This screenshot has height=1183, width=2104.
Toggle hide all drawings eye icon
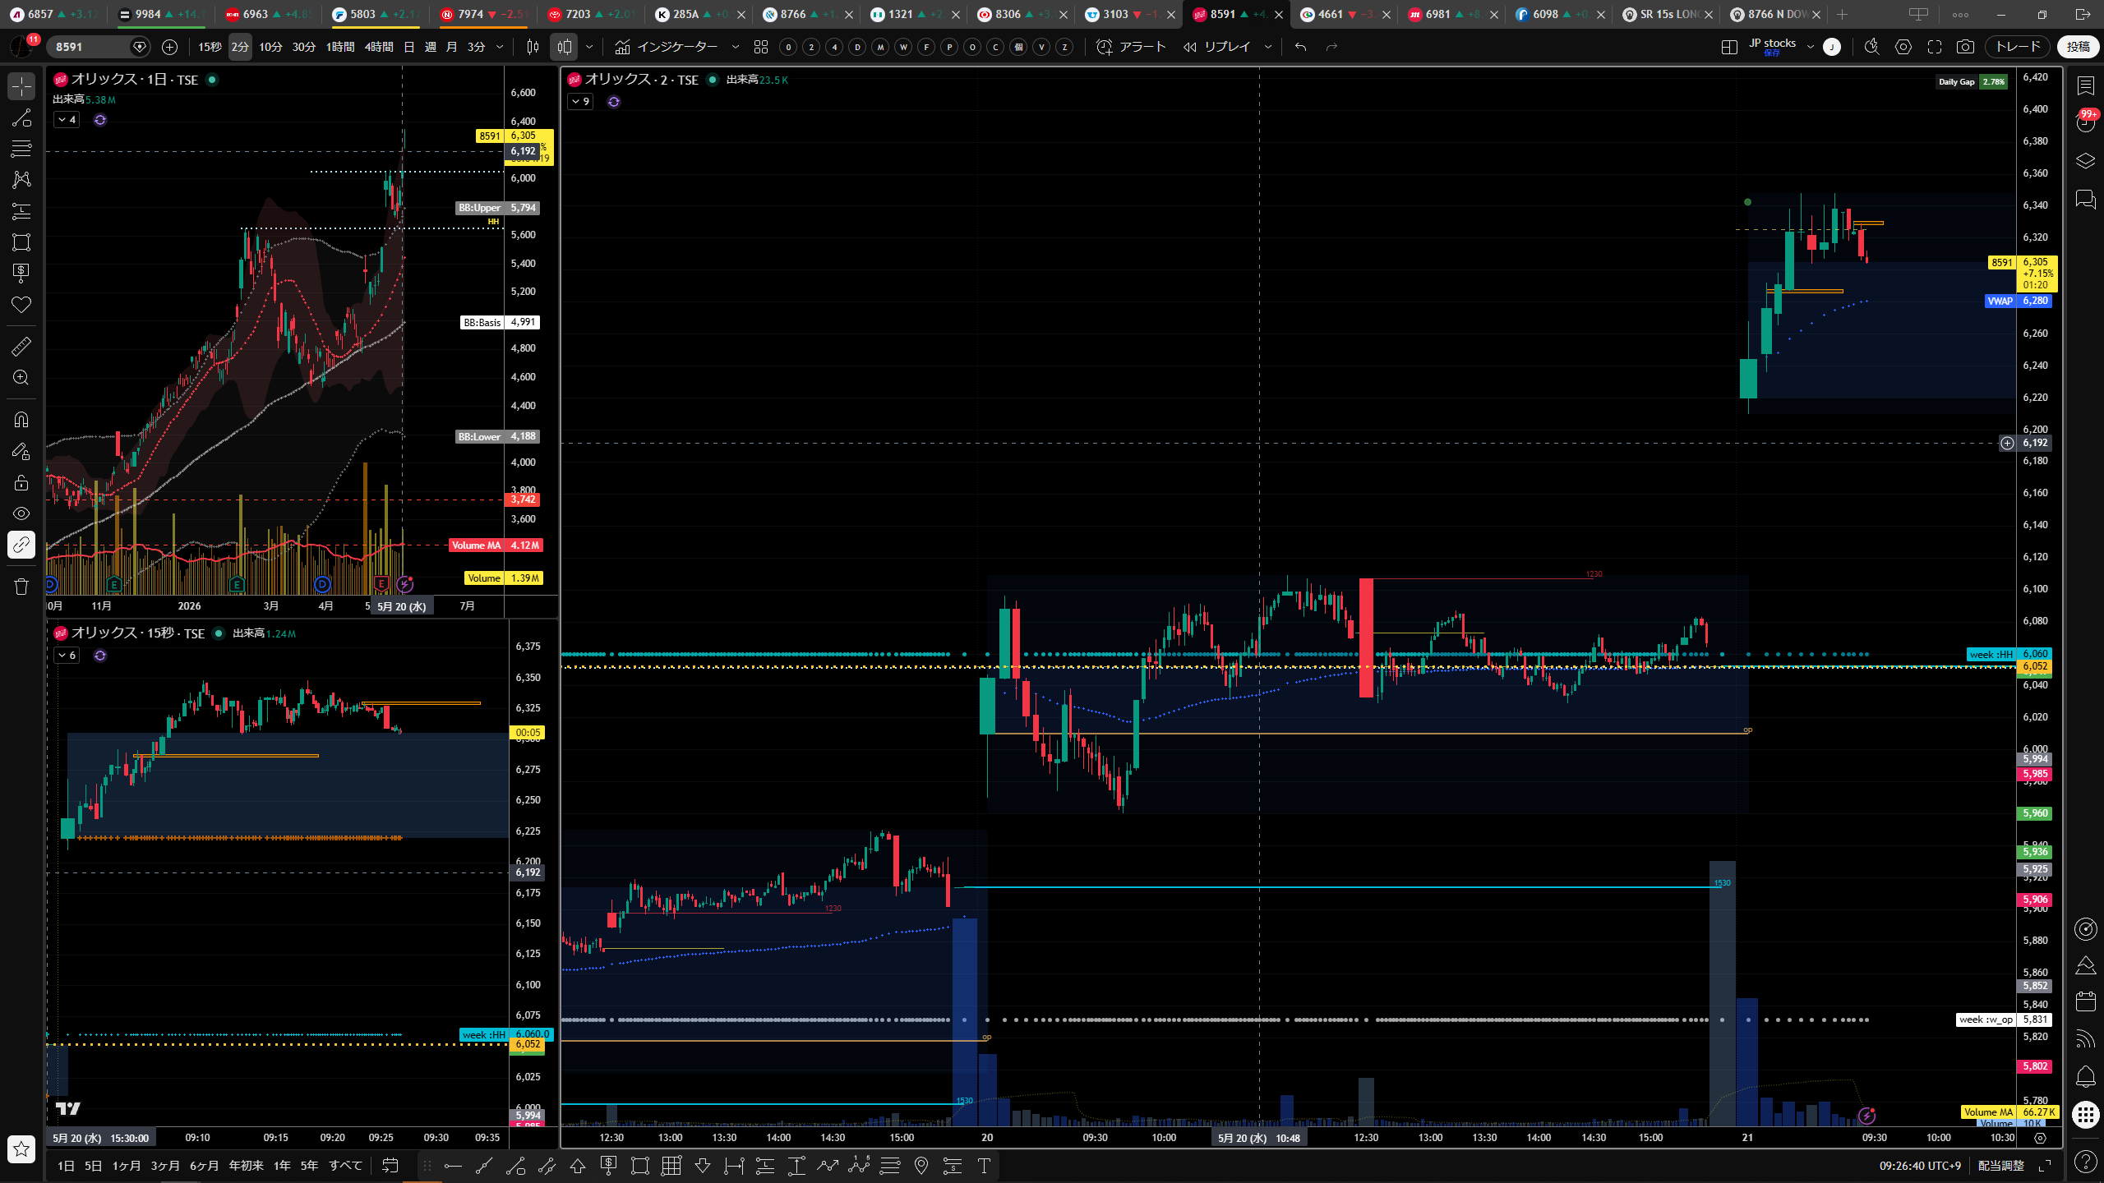21,513
